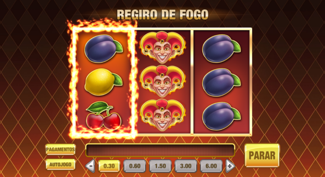Click the middle joker face symbol
Viewport: 325px width, 177px height.
pyautogui.click(x=162, y=81)
